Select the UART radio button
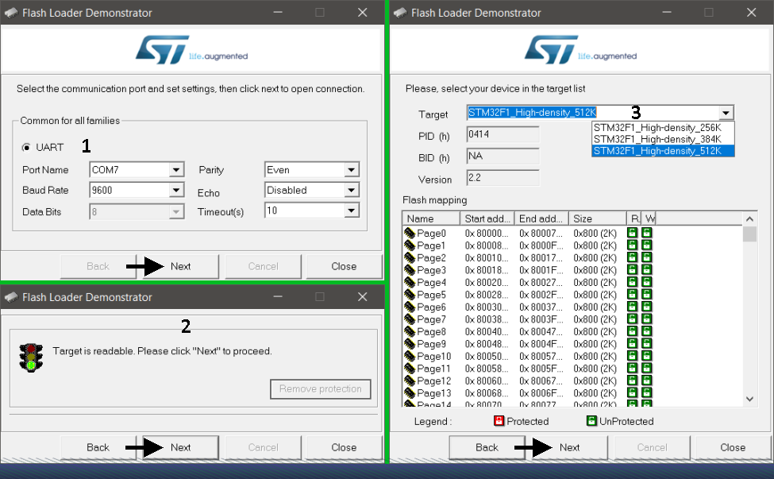 (x=27, y=146)
